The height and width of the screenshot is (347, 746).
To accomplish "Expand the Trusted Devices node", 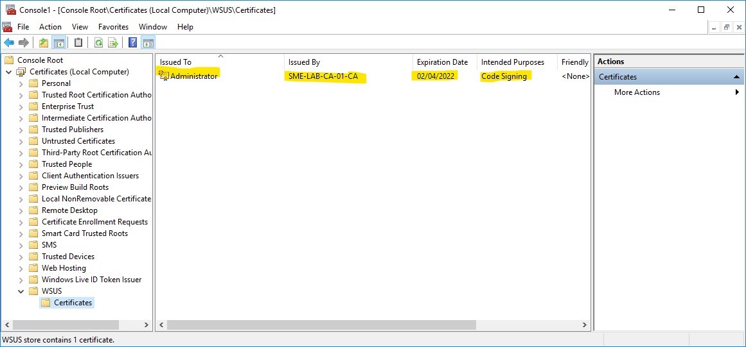I will (21, 257).
